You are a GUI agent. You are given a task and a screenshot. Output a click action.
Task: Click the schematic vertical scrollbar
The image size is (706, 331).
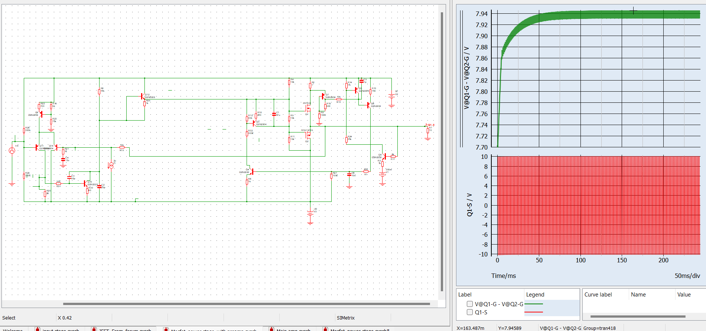pyautogui.click(x=442, y=151)
